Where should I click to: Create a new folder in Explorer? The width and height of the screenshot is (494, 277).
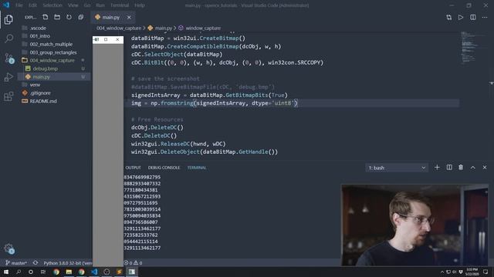(x=57, y=17)
